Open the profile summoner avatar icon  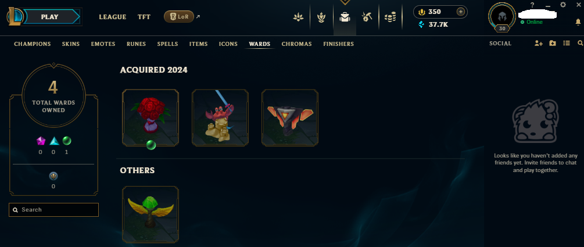click(502, 17)
